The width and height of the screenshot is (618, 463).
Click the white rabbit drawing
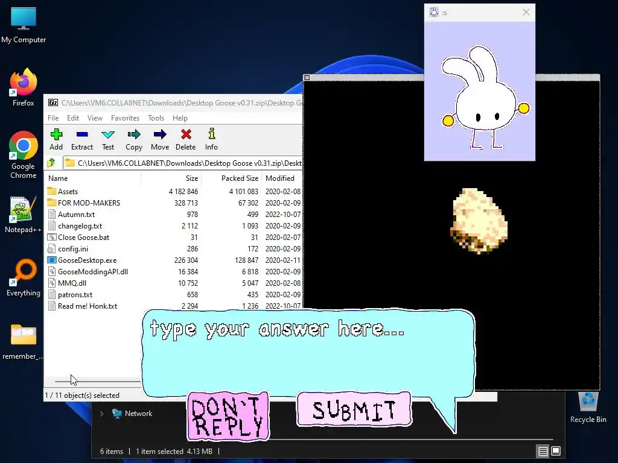click(x=485, y=97)
